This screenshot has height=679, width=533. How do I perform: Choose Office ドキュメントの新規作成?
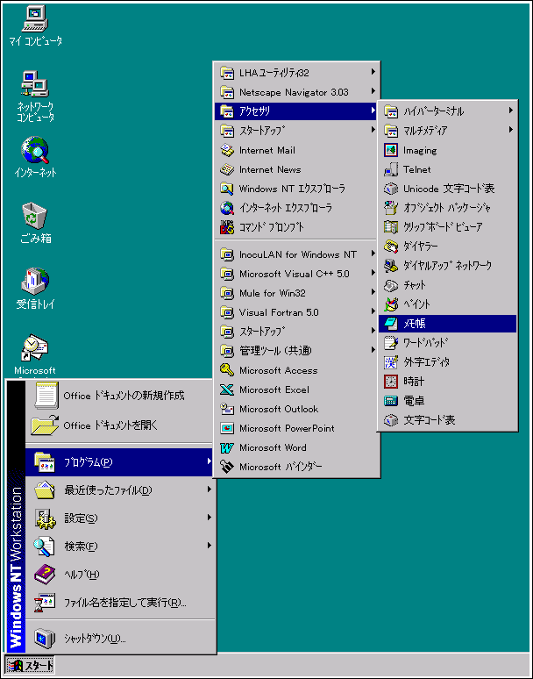[120, 396]
